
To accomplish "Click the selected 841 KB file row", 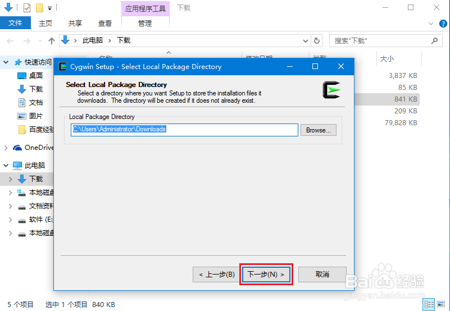I will tap(387, 99).
